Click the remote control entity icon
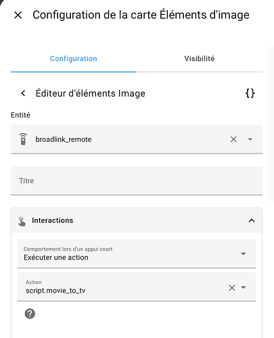The height and width of the screenshot is (338, 274). pos(23,139)
